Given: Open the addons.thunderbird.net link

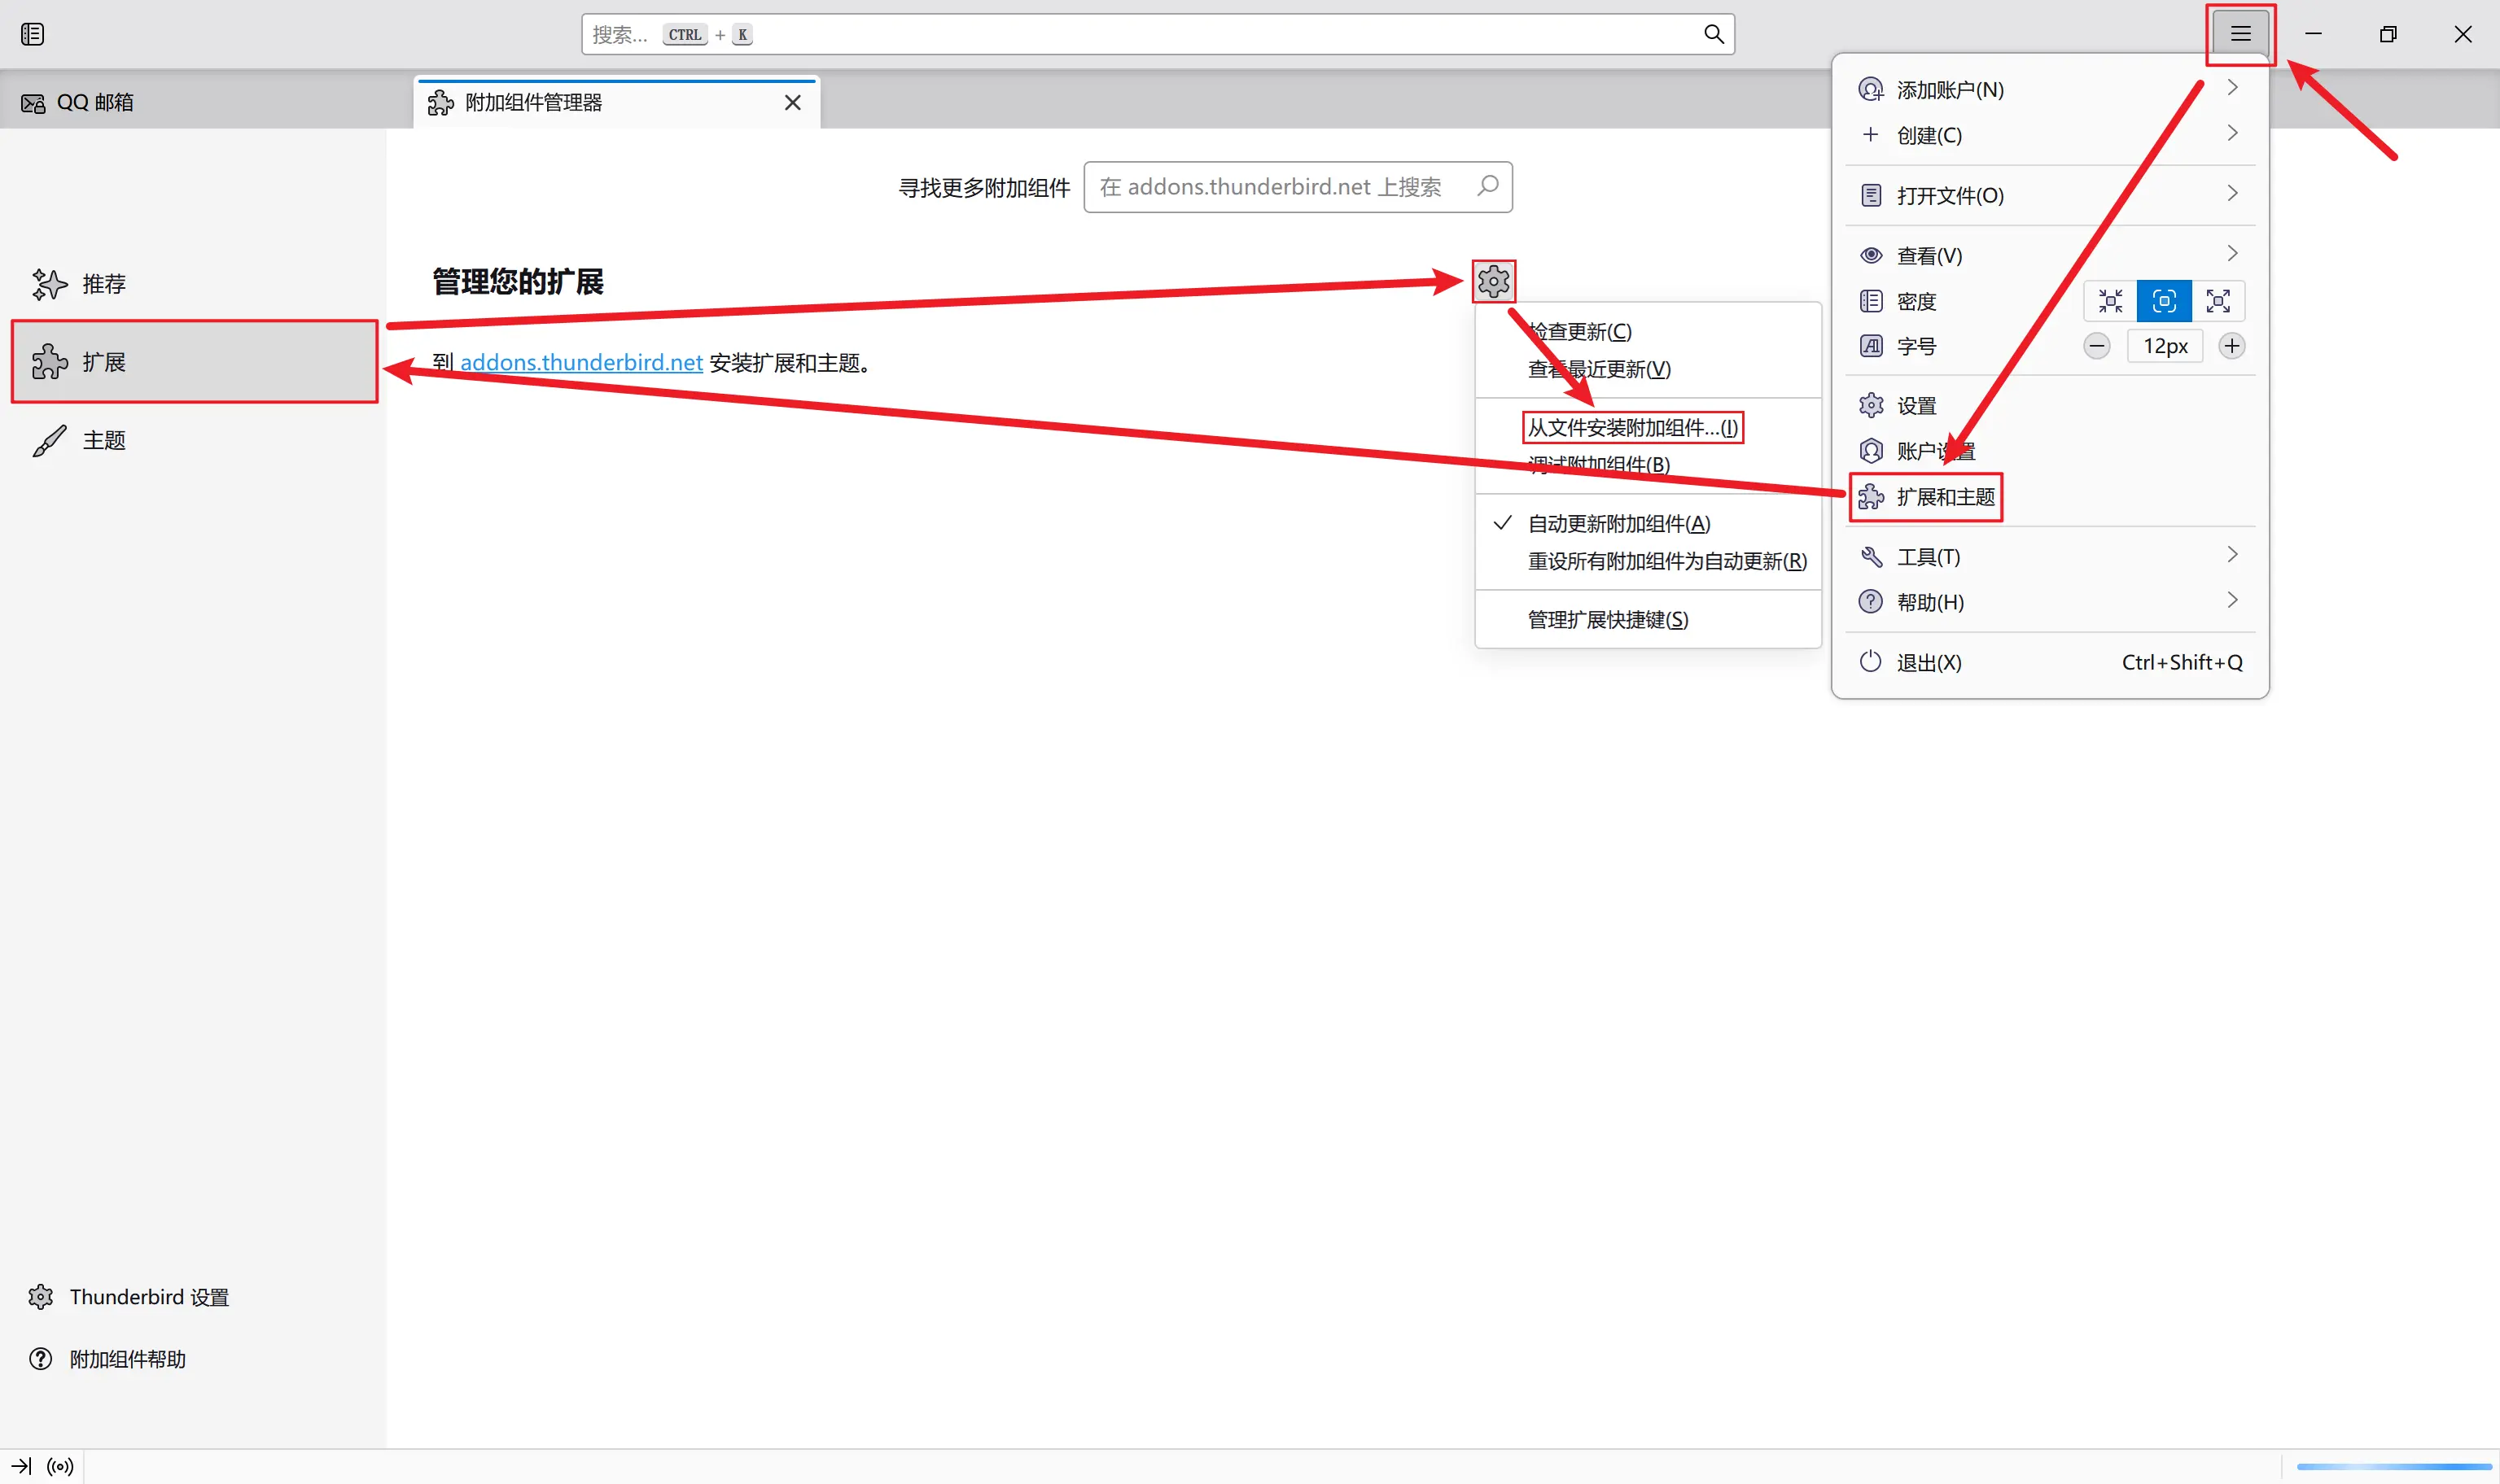Looking at the screenshot, I should (x=580, y=362).
